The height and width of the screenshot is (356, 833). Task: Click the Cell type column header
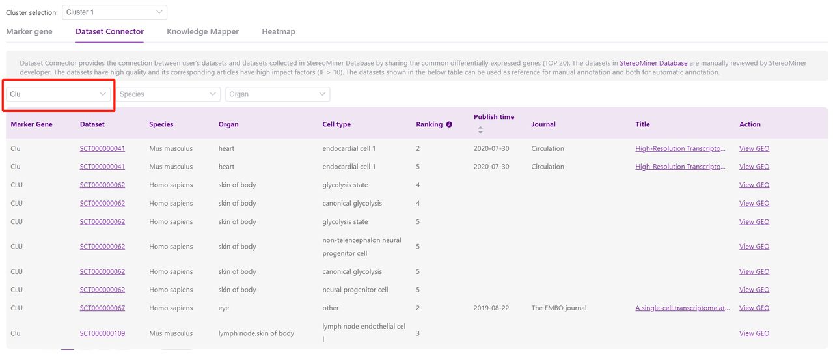click(336, 124)
